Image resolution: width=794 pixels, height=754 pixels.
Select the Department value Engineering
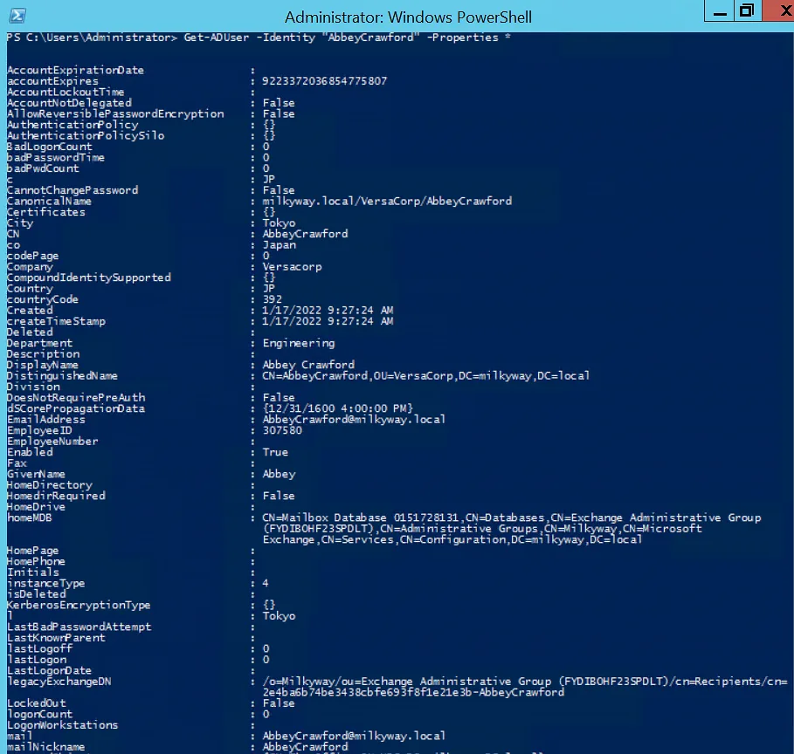click(x=299, y=343)
